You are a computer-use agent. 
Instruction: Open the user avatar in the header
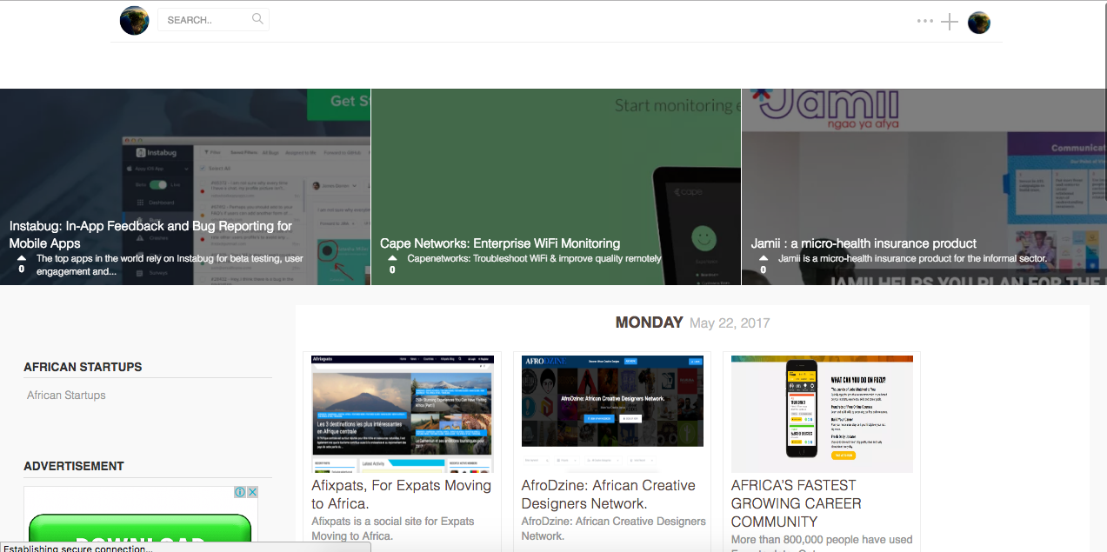979,23
